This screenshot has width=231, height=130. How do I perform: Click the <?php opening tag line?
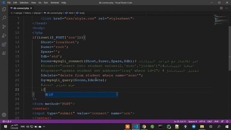coord(38,33)
